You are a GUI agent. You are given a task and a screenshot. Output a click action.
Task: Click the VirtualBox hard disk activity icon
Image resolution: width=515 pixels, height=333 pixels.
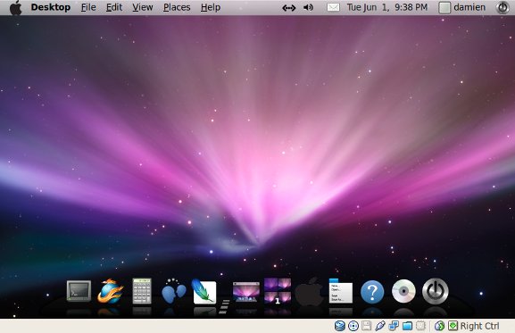(339, 326)
